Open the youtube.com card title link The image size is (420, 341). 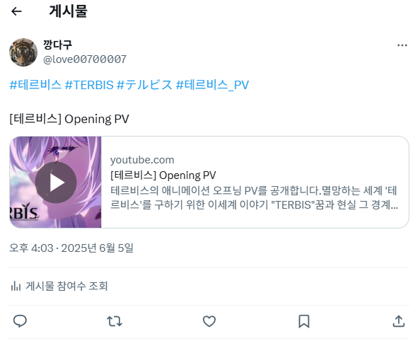pos(163,175)
